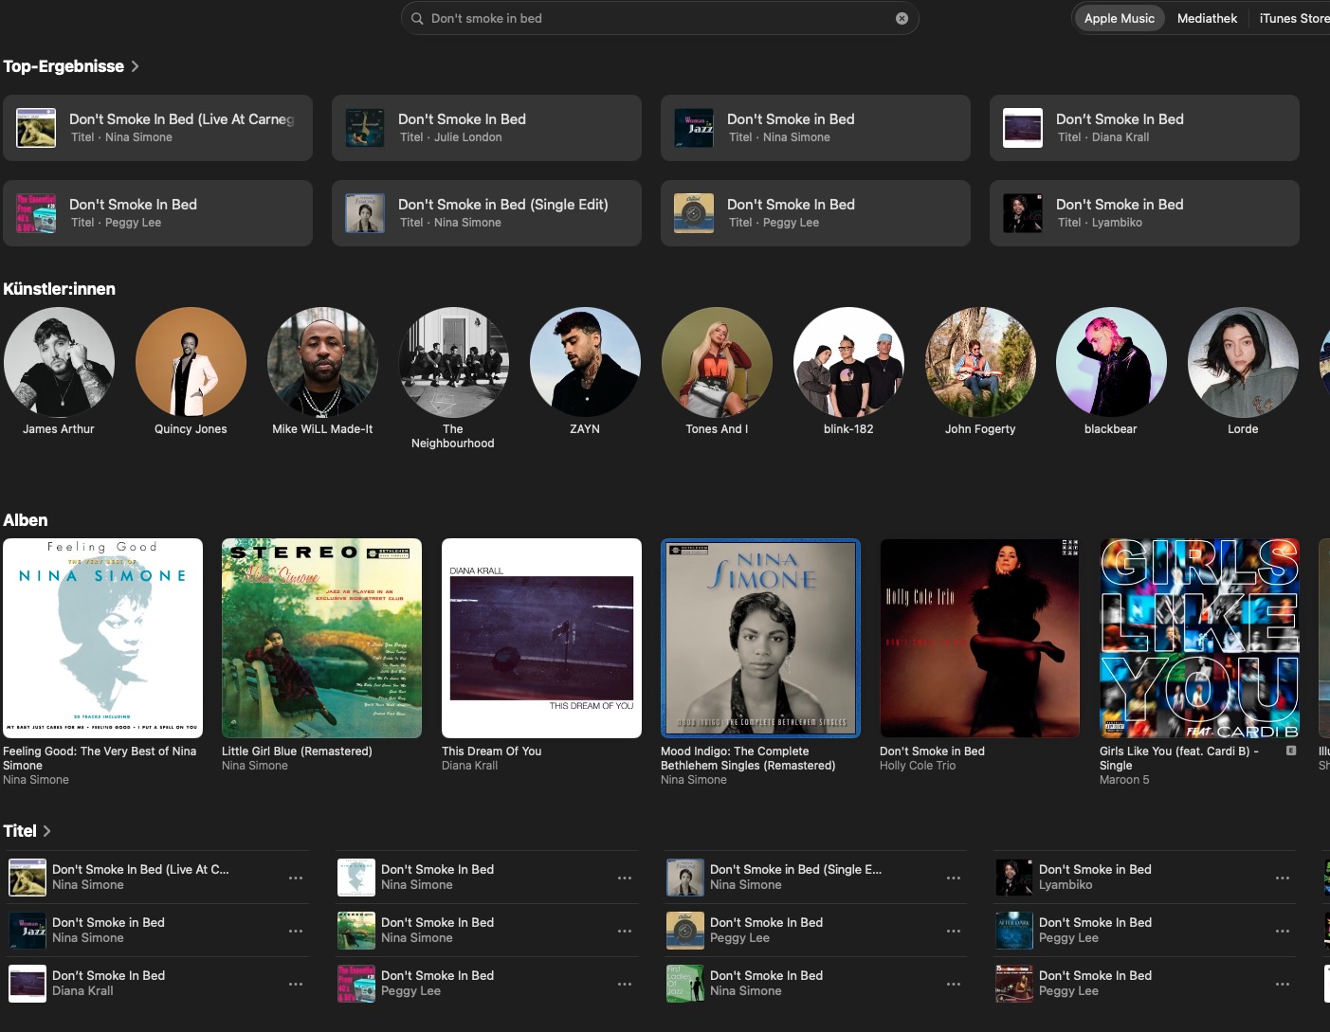Select the iTunes Store tab
Screen dimensions: 1330x1032
(x=1293, y=18)
